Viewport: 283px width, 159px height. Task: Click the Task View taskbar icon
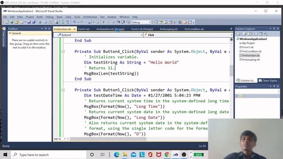(x=102, y=155)
